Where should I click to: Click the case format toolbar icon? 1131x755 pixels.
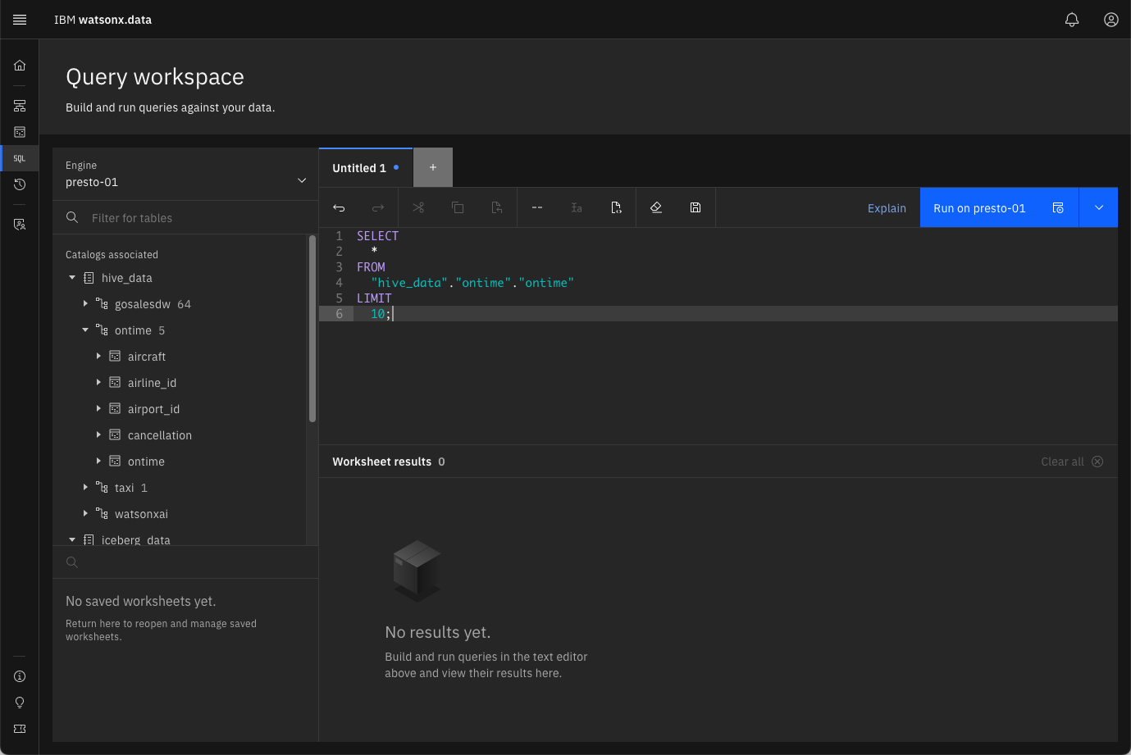[577, 208]
